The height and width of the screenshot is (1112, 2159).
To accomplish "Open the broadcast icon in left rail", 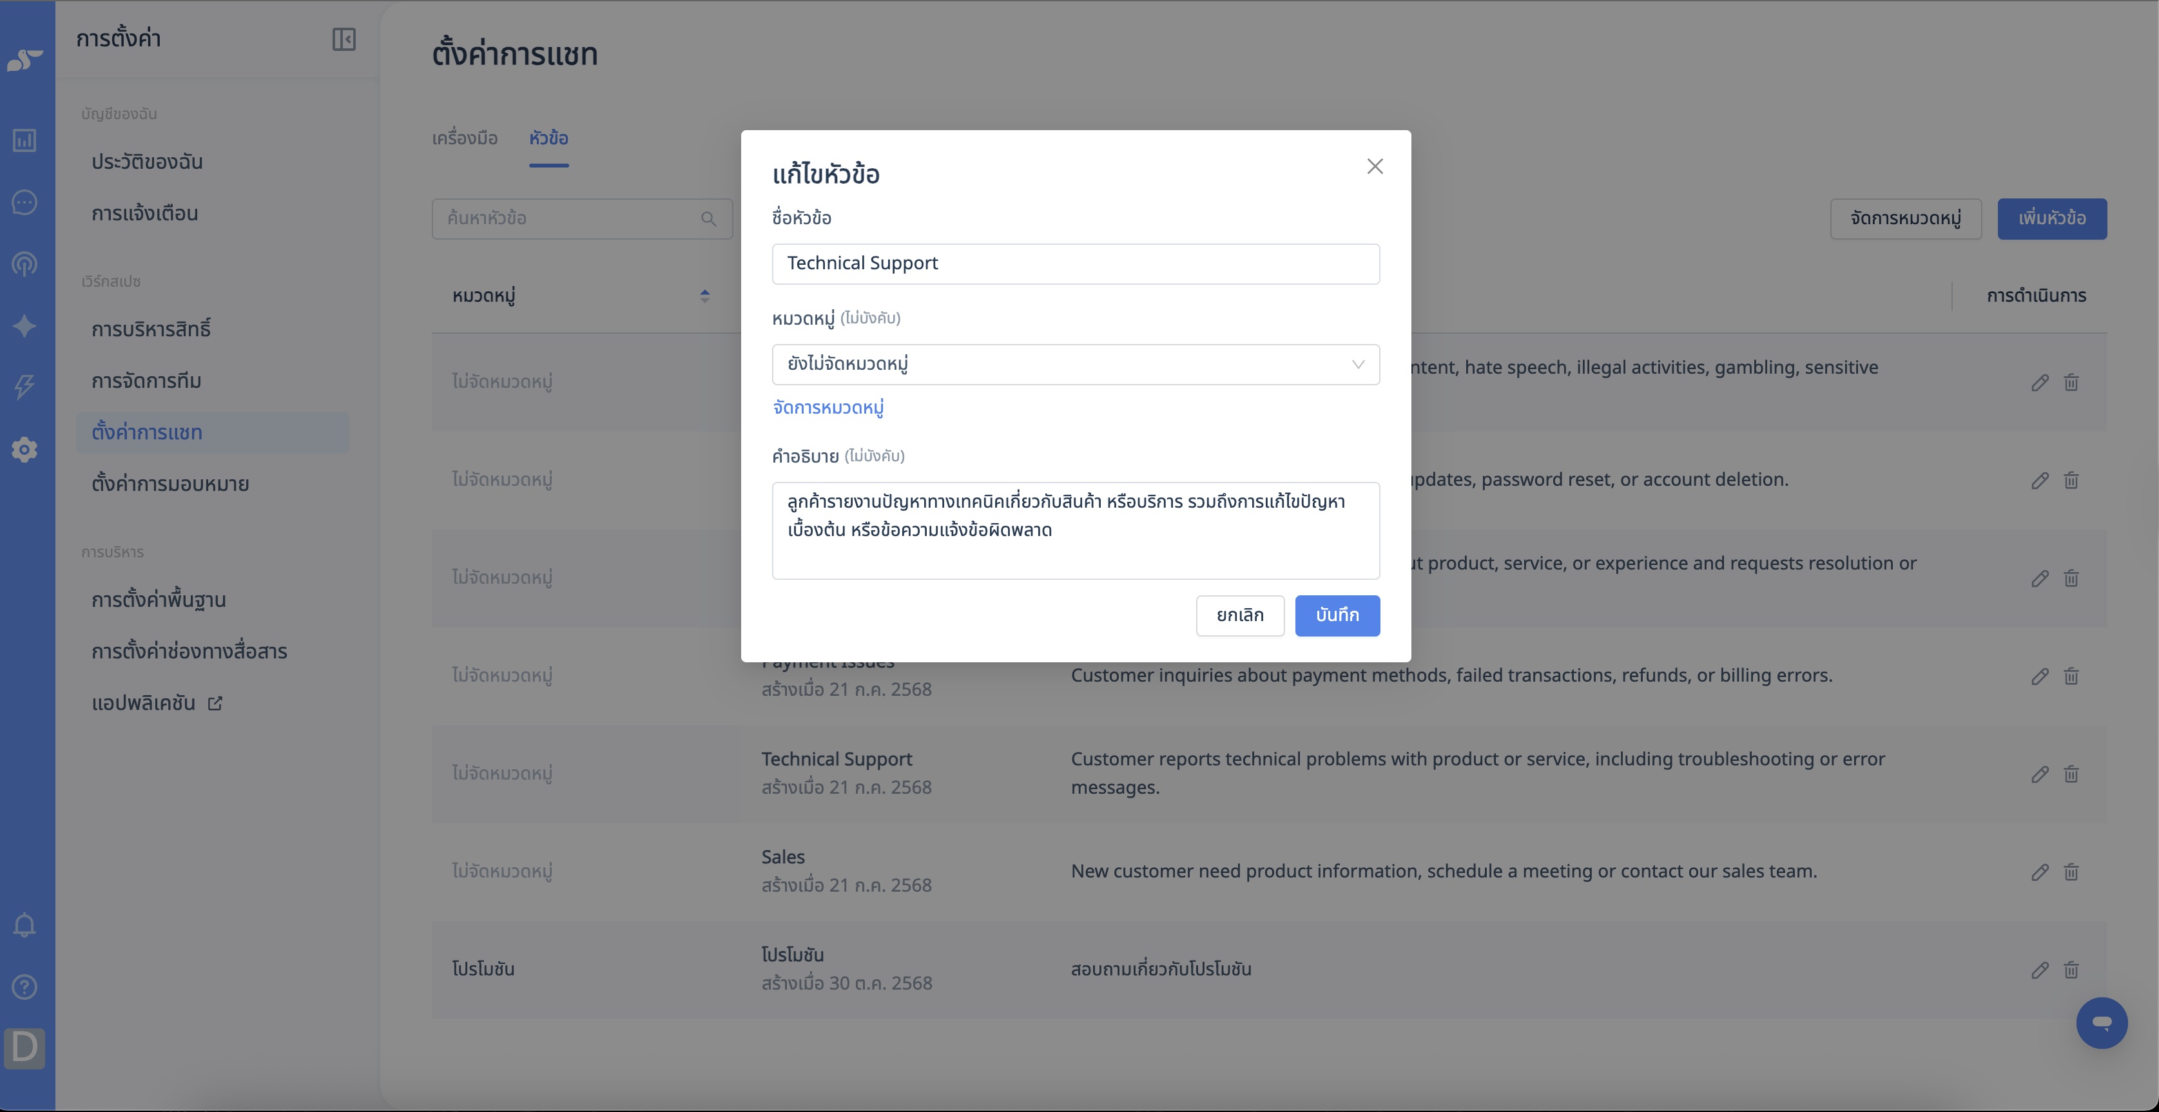I will point(24,264).
